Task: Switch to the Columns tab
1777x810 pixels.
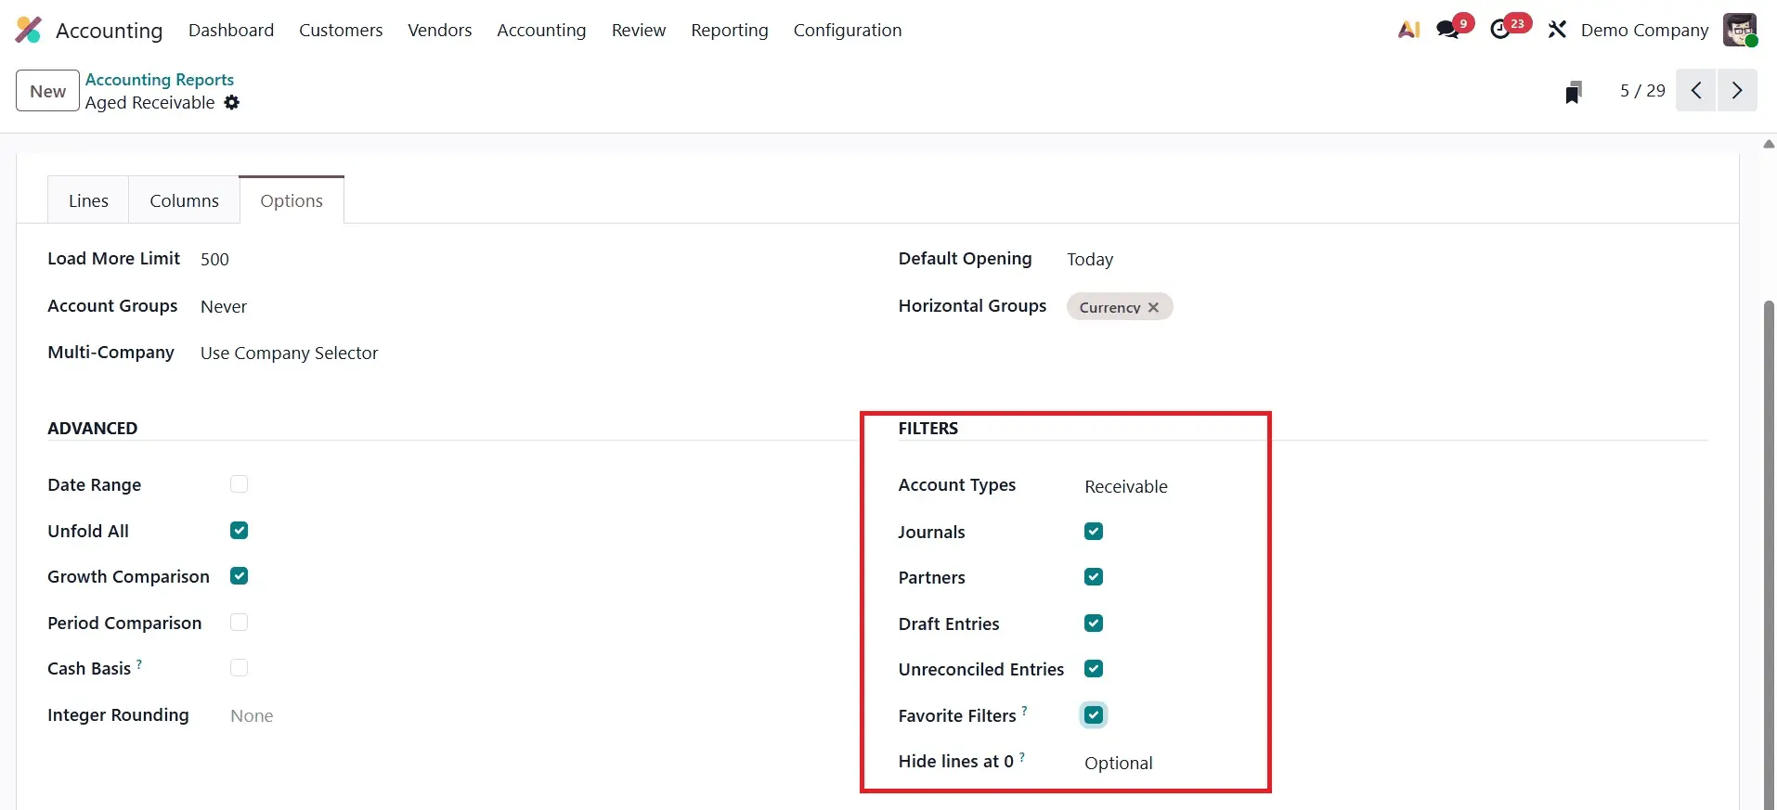Action: [x=184, y=200]
